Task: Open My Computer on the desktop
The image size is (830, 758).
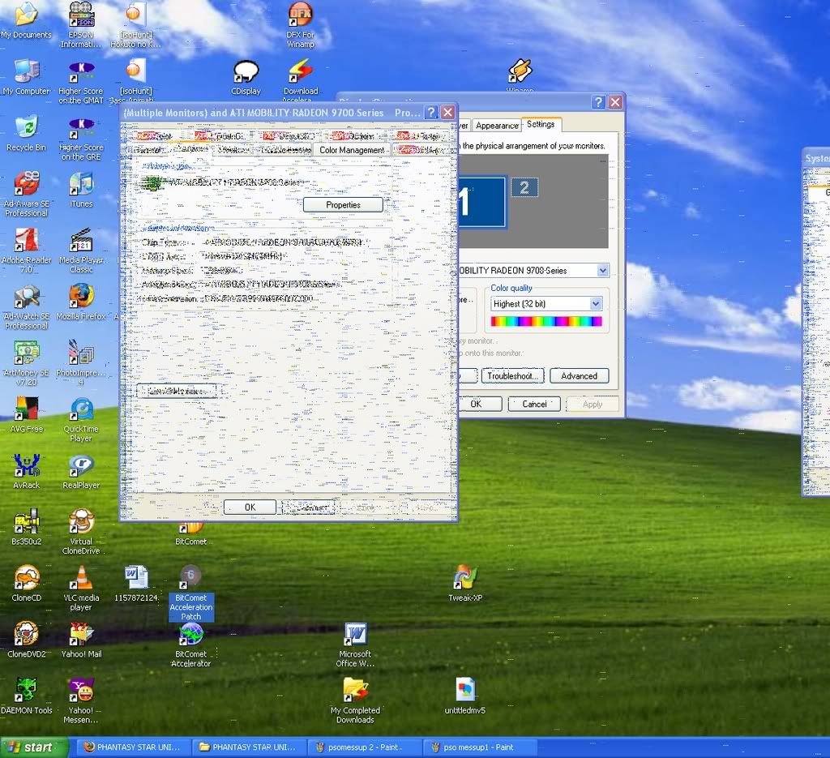Action: coord(26,77)
